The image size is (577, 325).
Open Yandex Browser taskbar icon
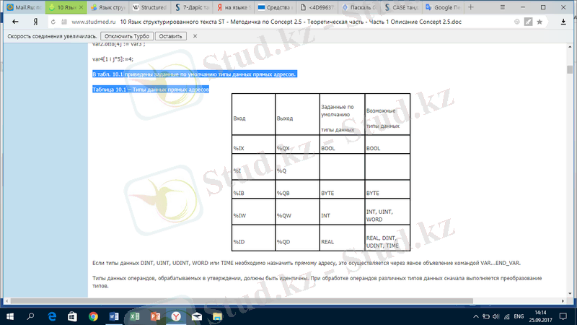(x=176, y=316)
